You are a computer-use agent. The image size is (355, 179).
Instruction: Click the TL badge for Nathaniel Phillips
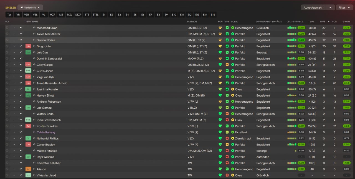28,138
